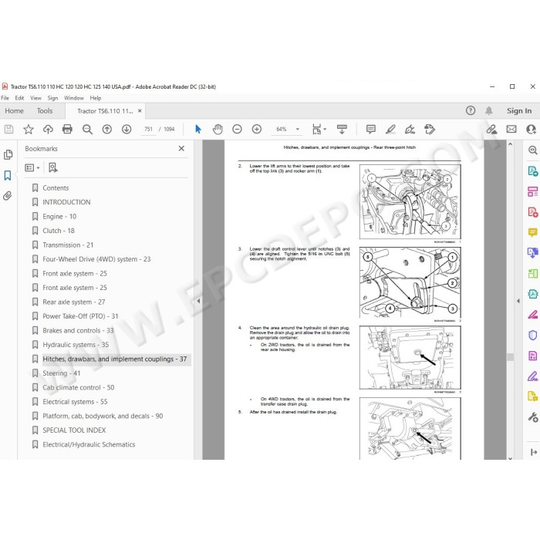
Task: Click the Save file icon
Action: 9,130
